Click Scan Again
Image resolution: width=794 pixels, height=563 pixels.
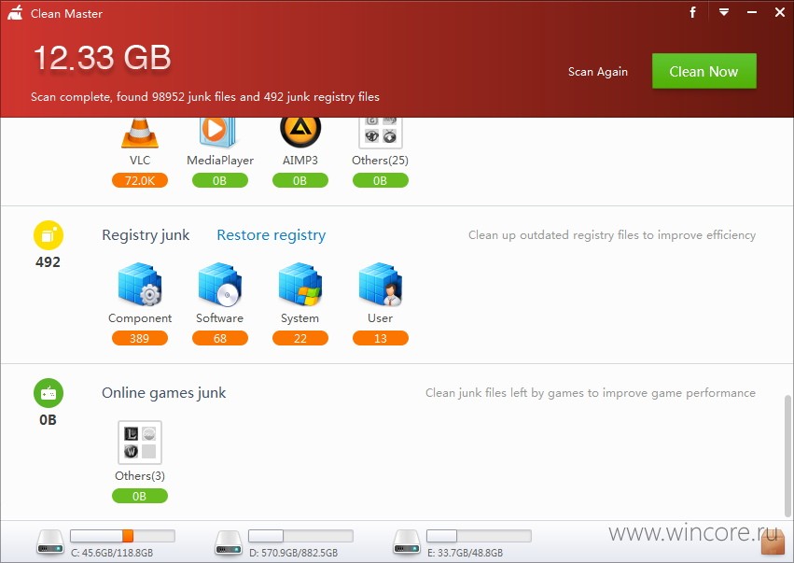pyautogui.click(x=598, y=72)
